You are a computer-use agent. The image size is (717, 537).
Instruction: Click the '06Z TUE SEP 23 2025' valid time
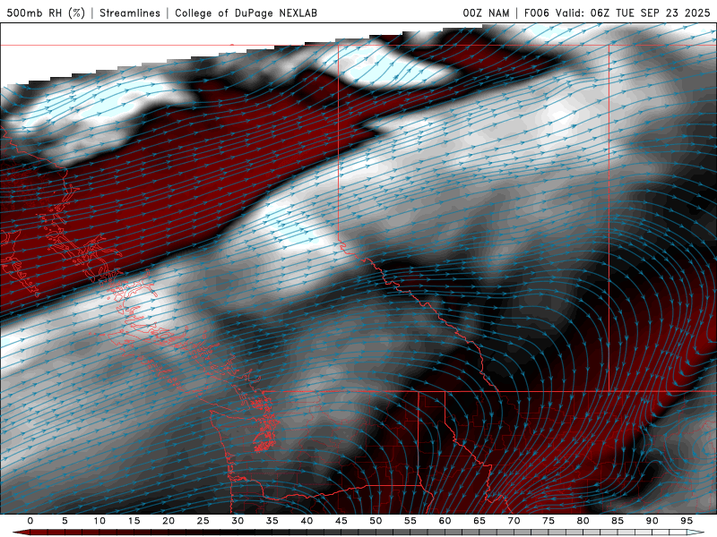(x=650, y=13)
